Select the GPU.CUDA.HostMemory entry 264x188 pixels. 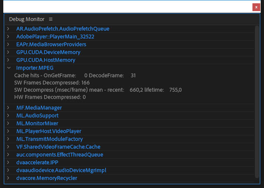(x=46, y=60)
